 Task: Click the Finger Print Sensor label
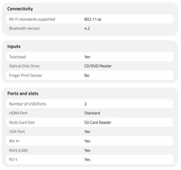pos(26,76)
